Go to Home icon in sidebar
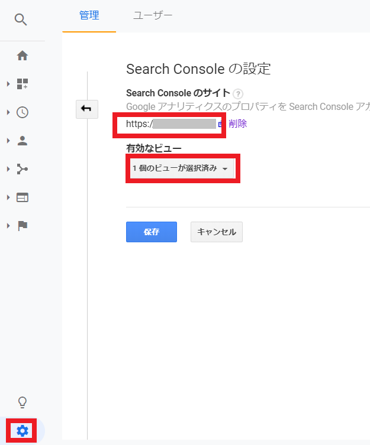 [x=22, y=56]
